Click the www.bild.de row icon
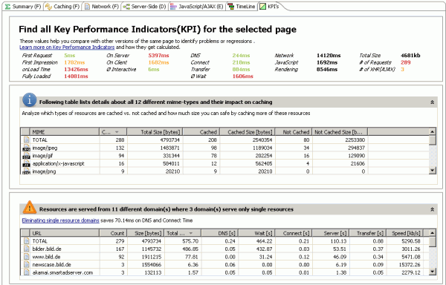The image size is (446, 285). pos(27,257)
